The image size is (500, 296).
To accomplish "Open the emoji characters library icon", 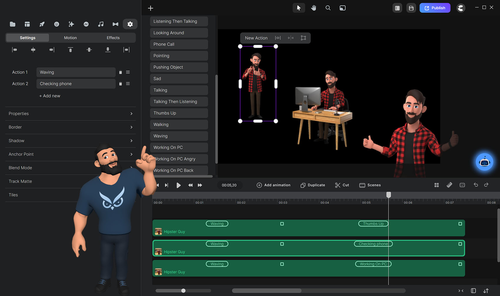I will (x=56, y=24).
